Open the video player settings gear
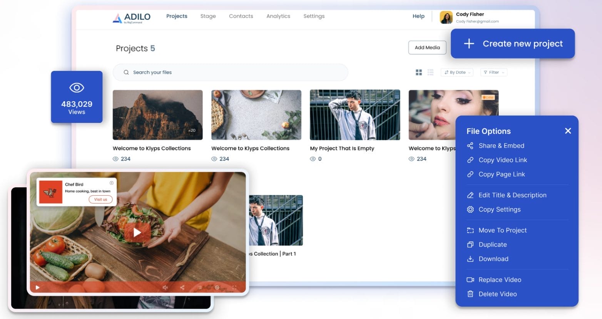This screenshot has height=319, width=602. point(217,287)
